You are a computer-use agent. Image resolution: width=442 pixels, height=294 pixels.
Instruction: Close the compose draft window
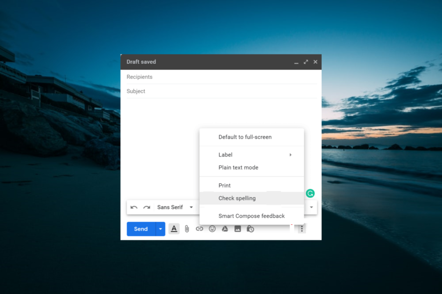[x=315, y=62]
